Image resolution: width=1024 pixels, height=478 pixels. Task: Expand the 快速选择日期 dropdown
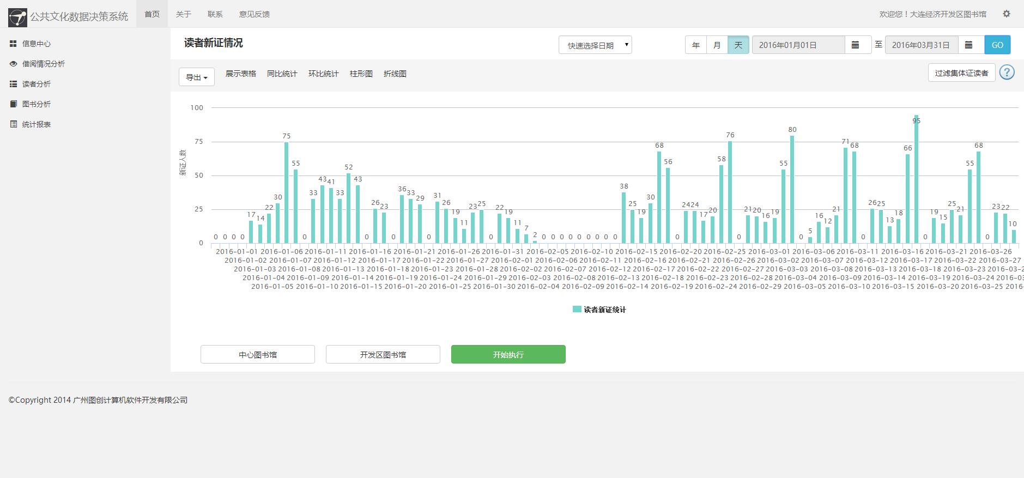coord(595,45)
